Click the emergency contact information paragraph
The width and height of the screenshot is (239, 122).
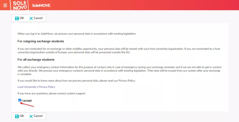(x=118, y=70)
